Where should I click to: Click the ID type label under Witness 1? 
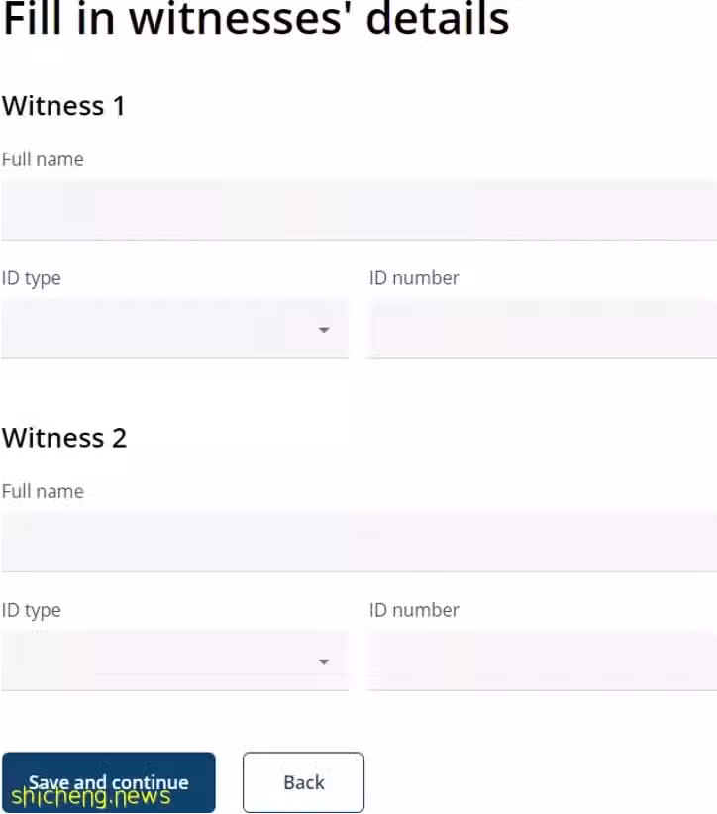click(31, 279)
